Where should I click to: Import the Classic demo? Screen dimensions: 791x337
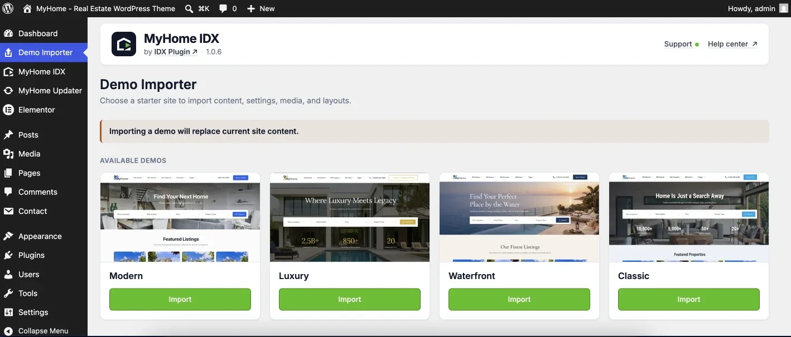pos(689,299)
